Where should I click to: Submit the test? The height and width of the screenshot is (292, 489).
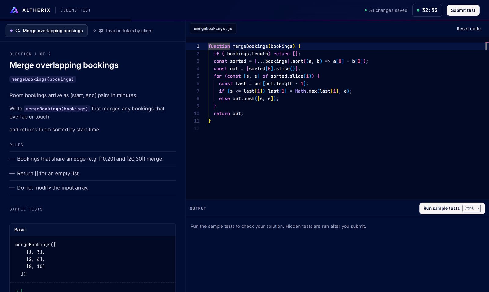click(x=463, y=10)
